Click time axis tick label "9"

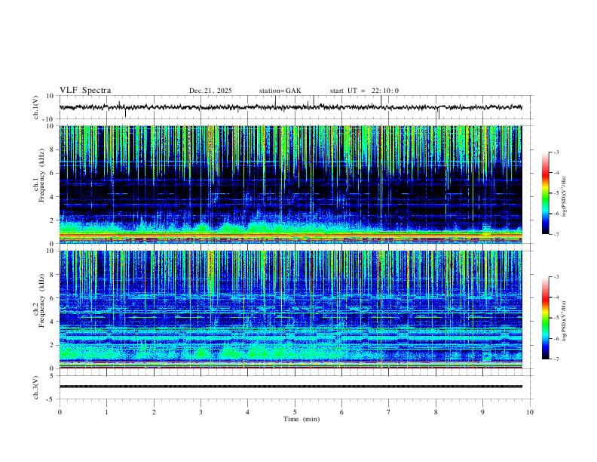[482, 412]
